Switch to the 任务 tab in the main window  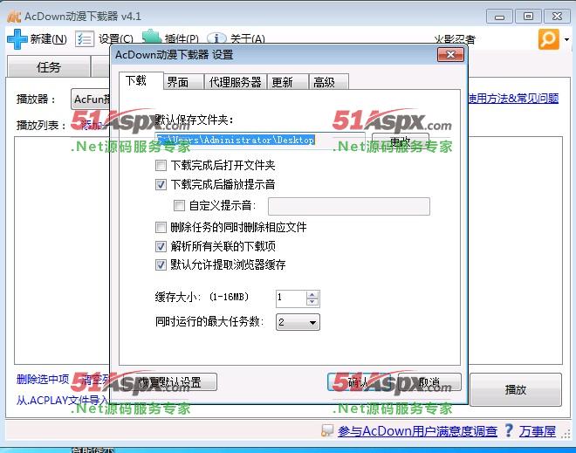(49, 67)
